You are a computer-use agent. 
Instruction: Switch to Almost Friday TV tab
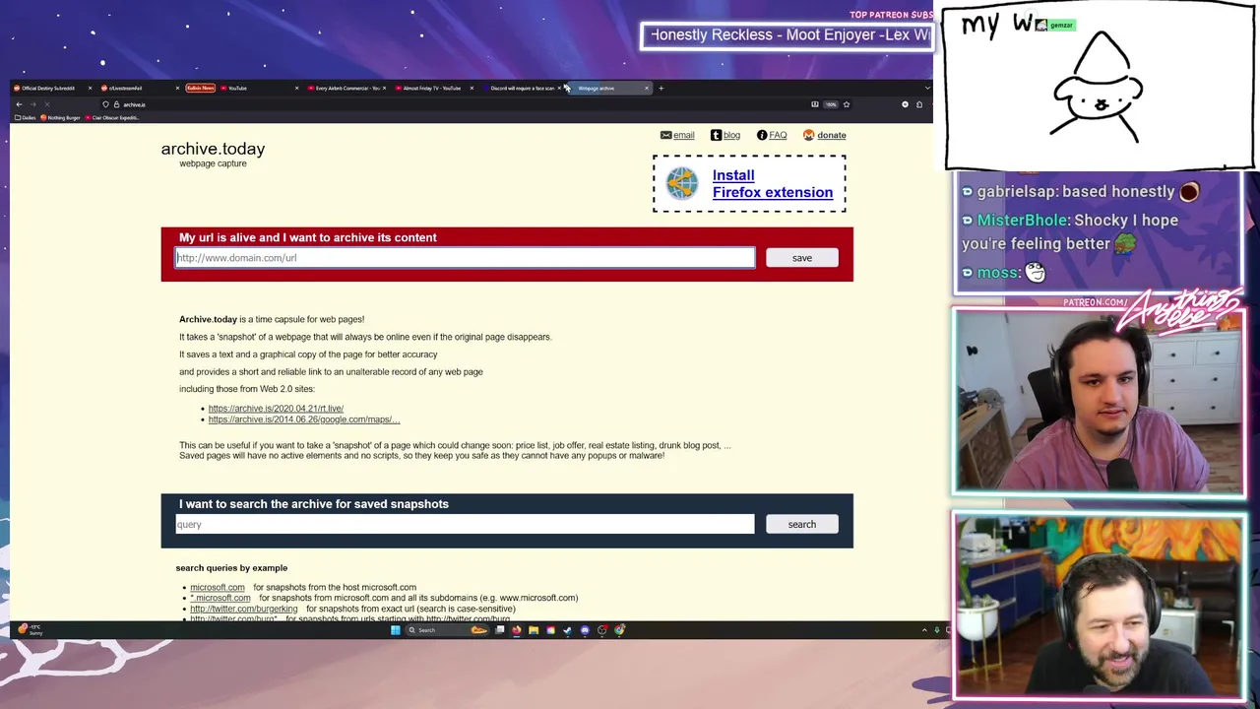pyautogui.click(x=435, y=88)
